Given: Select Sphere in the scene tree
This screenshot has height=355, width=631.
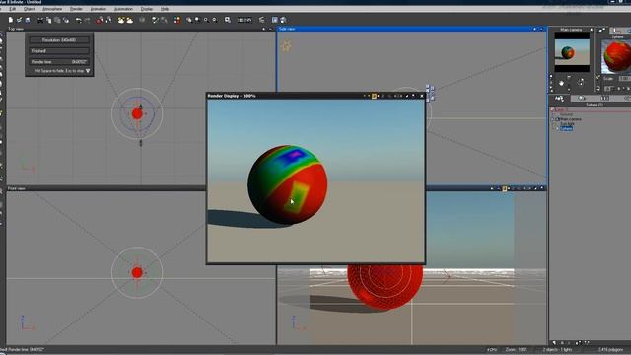Looking at the screenshot, I should click(566, 128).
